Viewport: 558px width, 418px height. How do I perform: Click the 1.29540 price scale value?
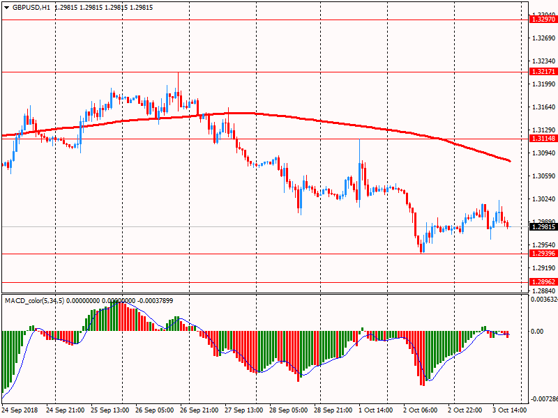click(544, 245)
